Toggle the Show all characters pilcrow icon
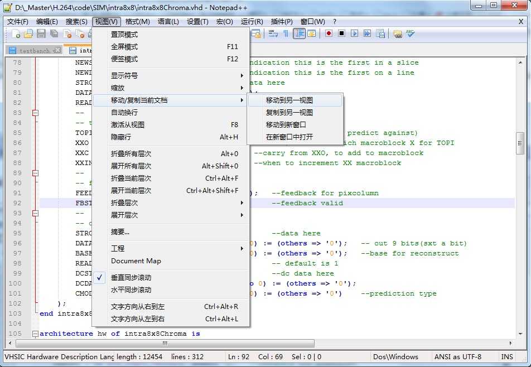531x367 pixels. pos(286,33)
